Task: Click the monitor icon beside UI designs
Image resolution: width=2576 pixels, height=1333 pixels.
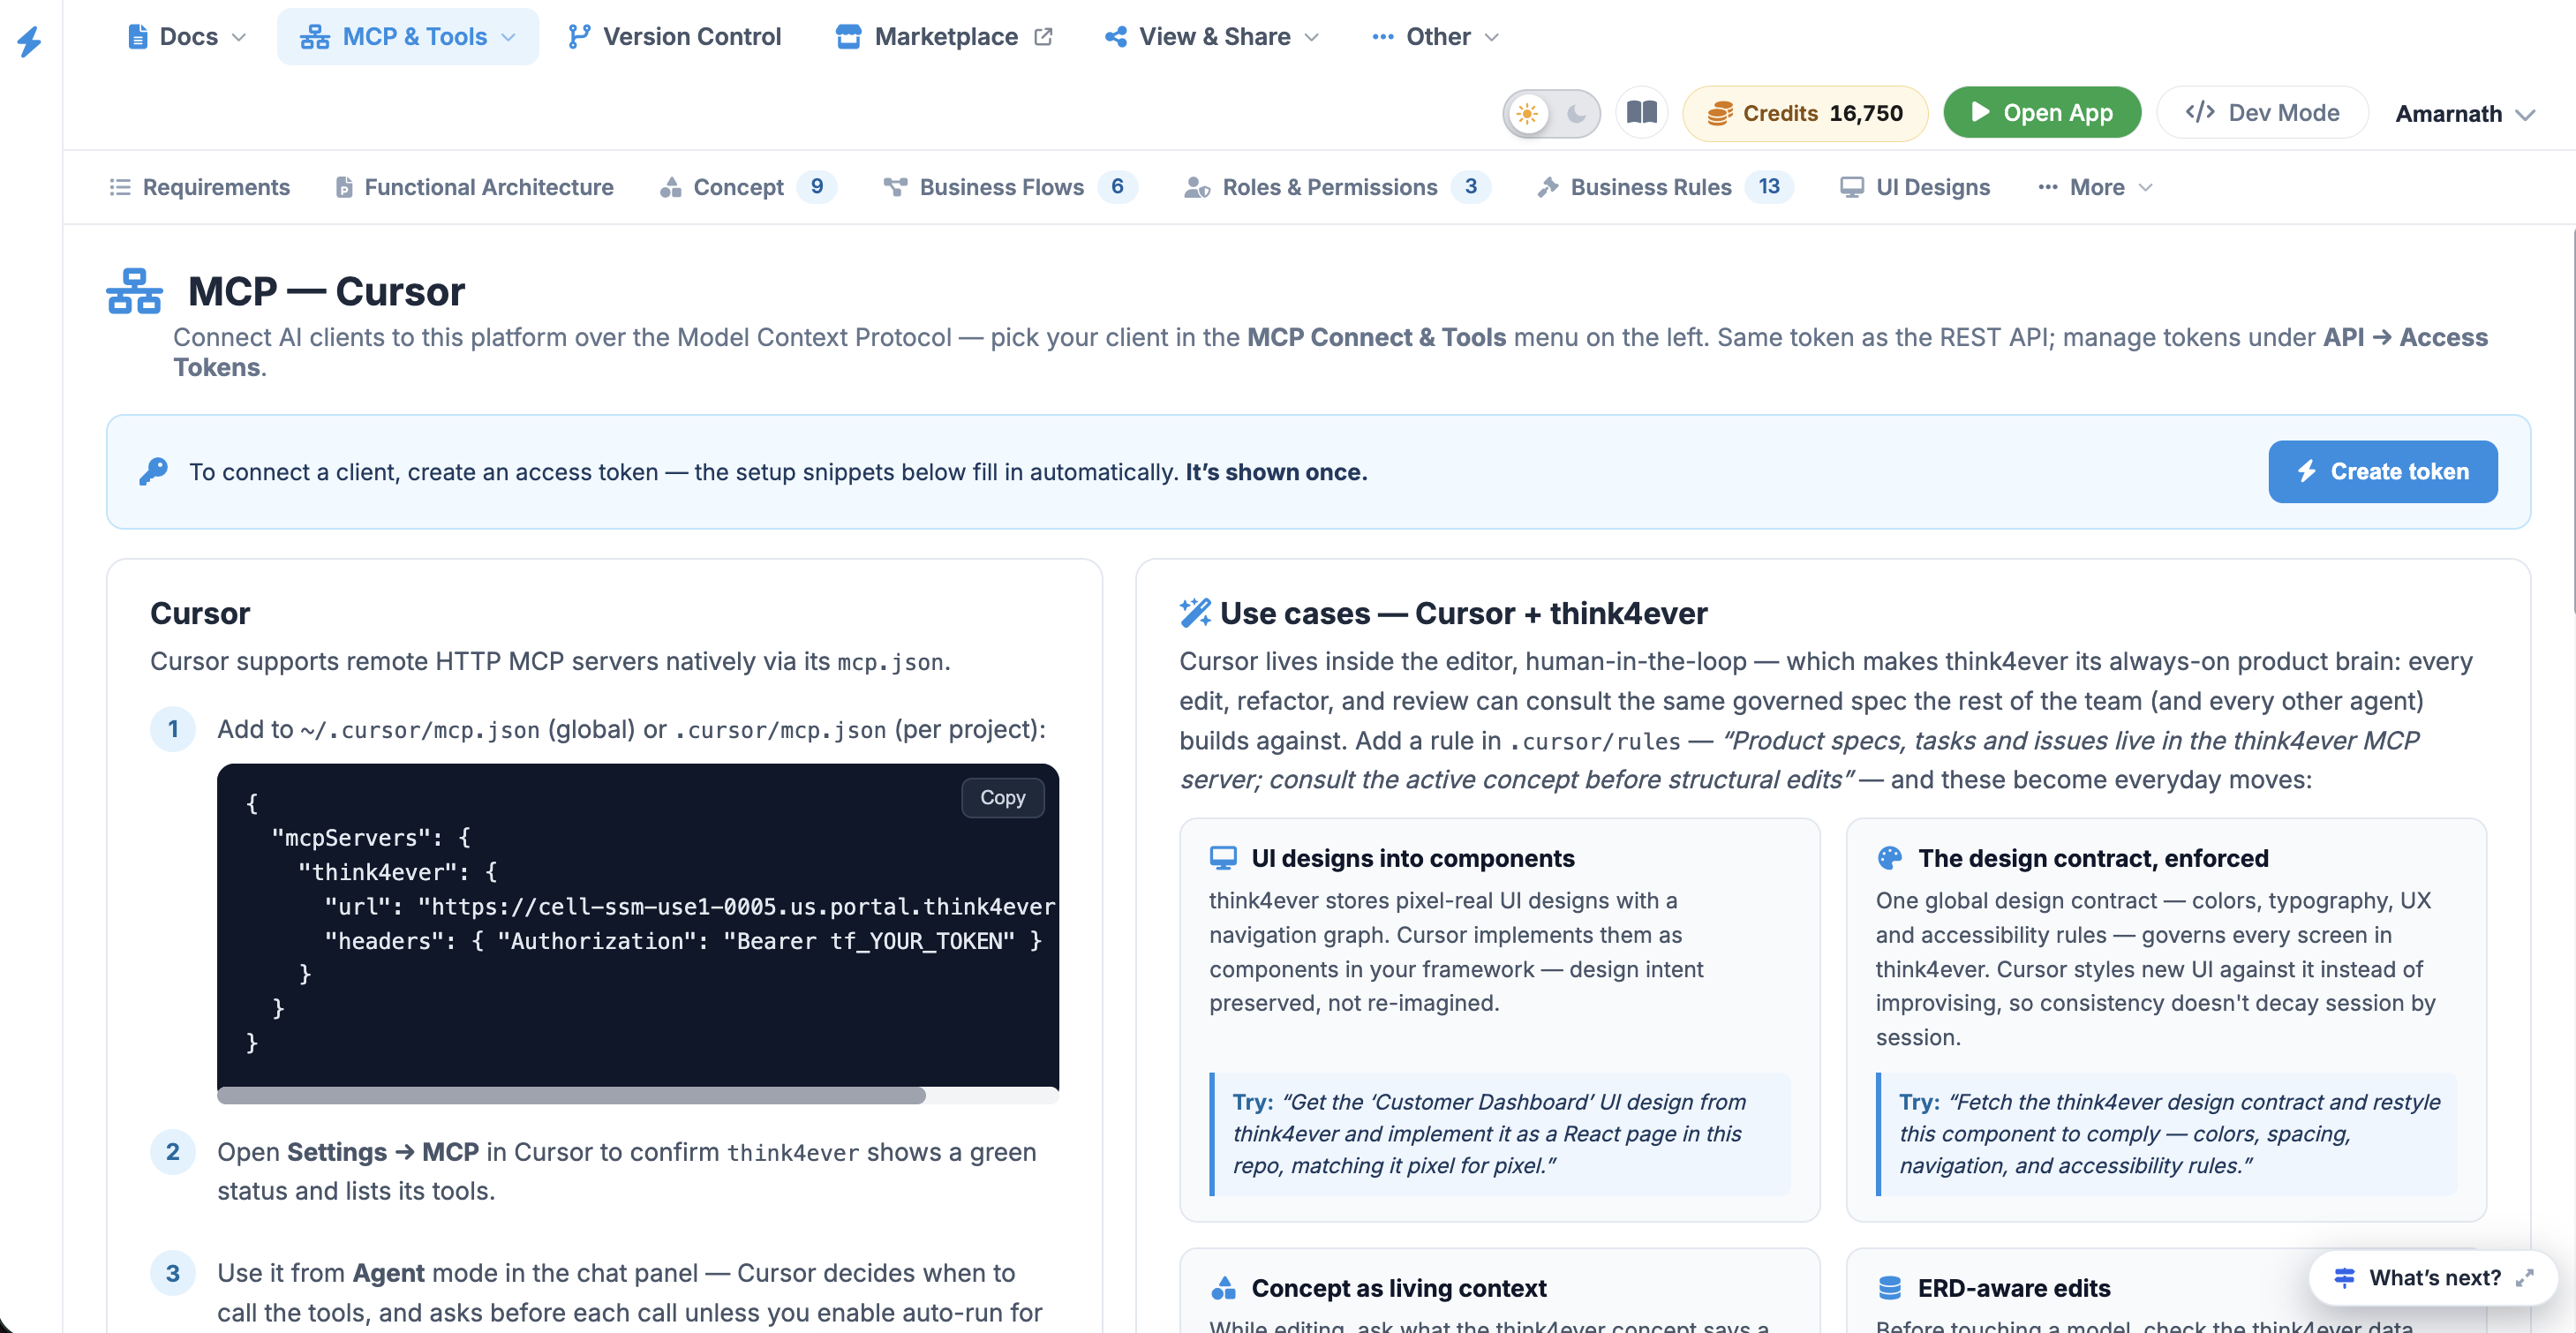Action: point(1223,858)
